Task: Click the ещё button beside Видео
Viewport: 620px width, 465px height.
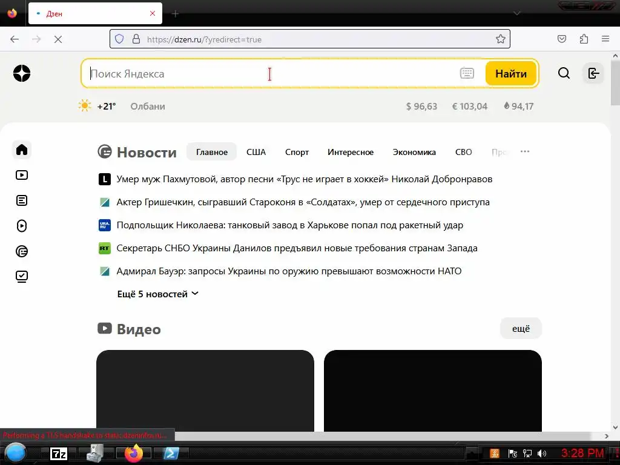Action: tap(521, 328)
